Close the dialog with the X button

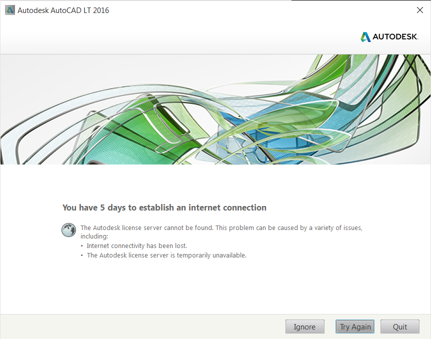(x=419, y=10)
